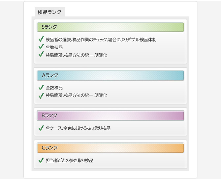Click the checkmark beside 検品者の選抜 item
Image resolution: width=221 pixels, height=181 pixels.
click(x=41, y=39)
